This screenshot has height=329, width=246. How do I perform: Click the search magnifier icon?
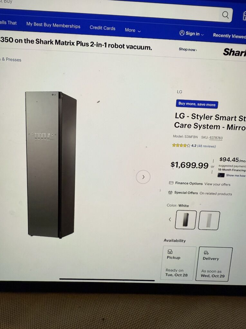click(x=225, y=15)
